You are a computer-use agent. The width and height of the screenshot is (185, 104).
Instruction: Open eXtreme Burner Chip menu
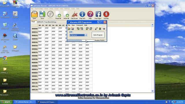click(x=61, y=9)
